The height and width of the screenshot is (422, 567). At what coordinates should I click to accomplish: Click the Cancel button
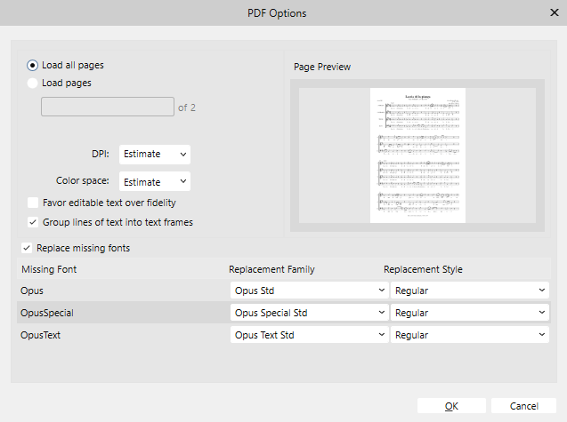pos(523,406)
